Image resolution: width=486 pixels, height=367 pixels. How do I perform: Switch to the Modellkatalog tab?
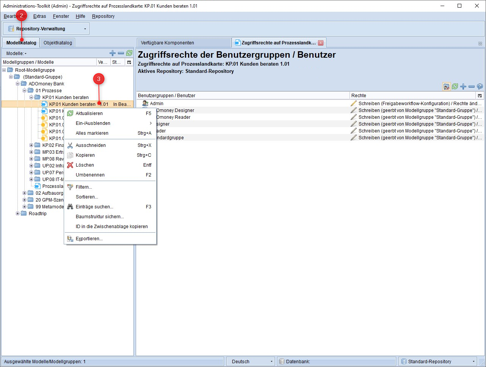[x=21, y=43]
